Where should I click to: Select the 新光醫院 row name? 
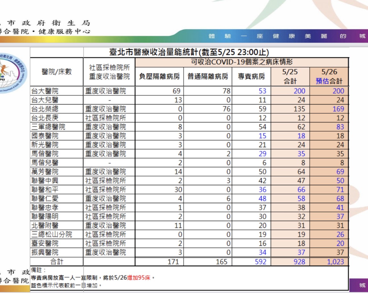point(45,145)
